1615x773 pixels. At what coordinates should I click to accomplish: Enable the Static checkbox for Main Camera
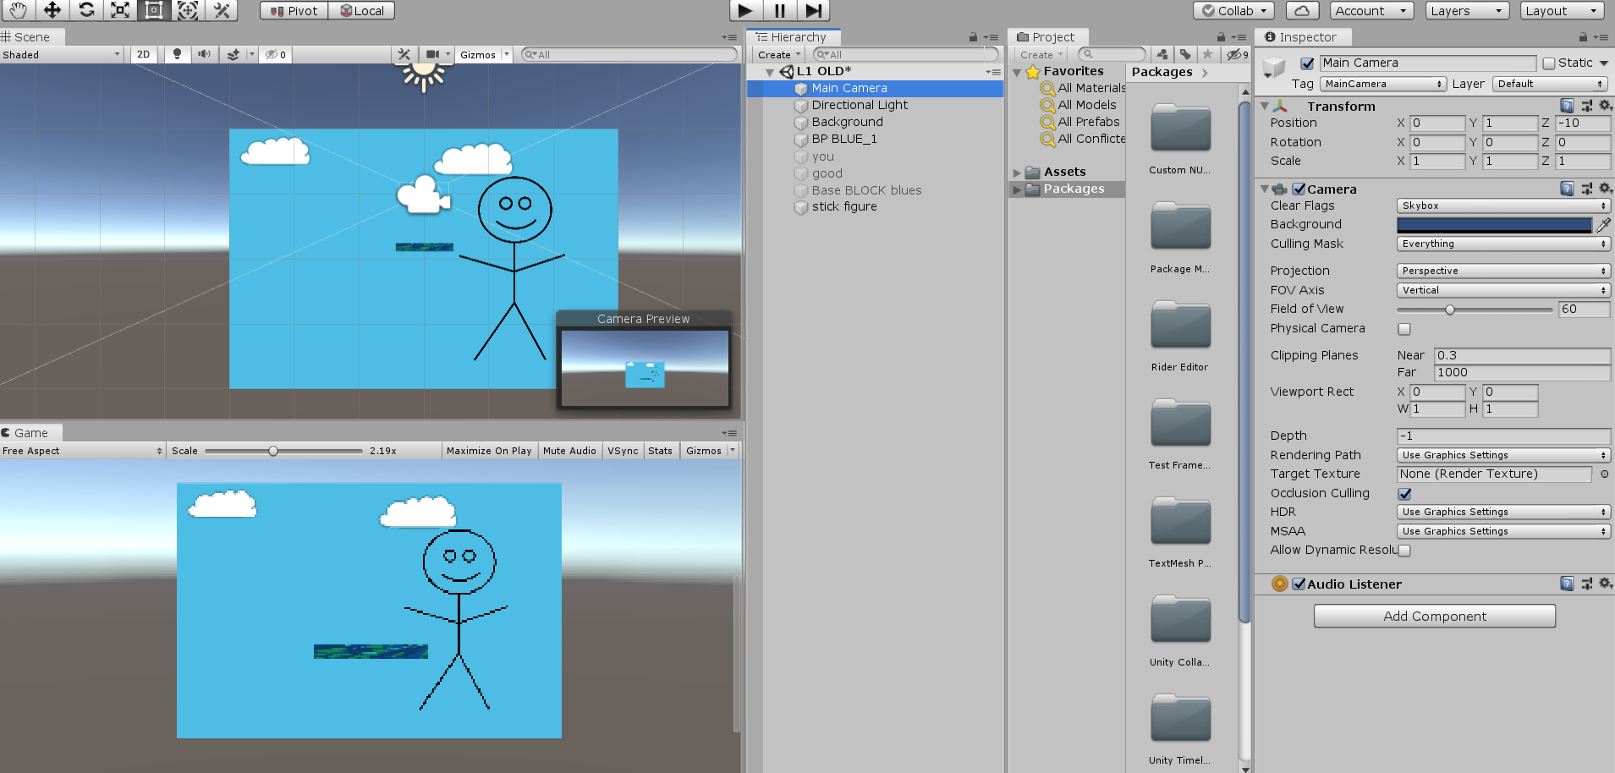tap(1549, 63)
